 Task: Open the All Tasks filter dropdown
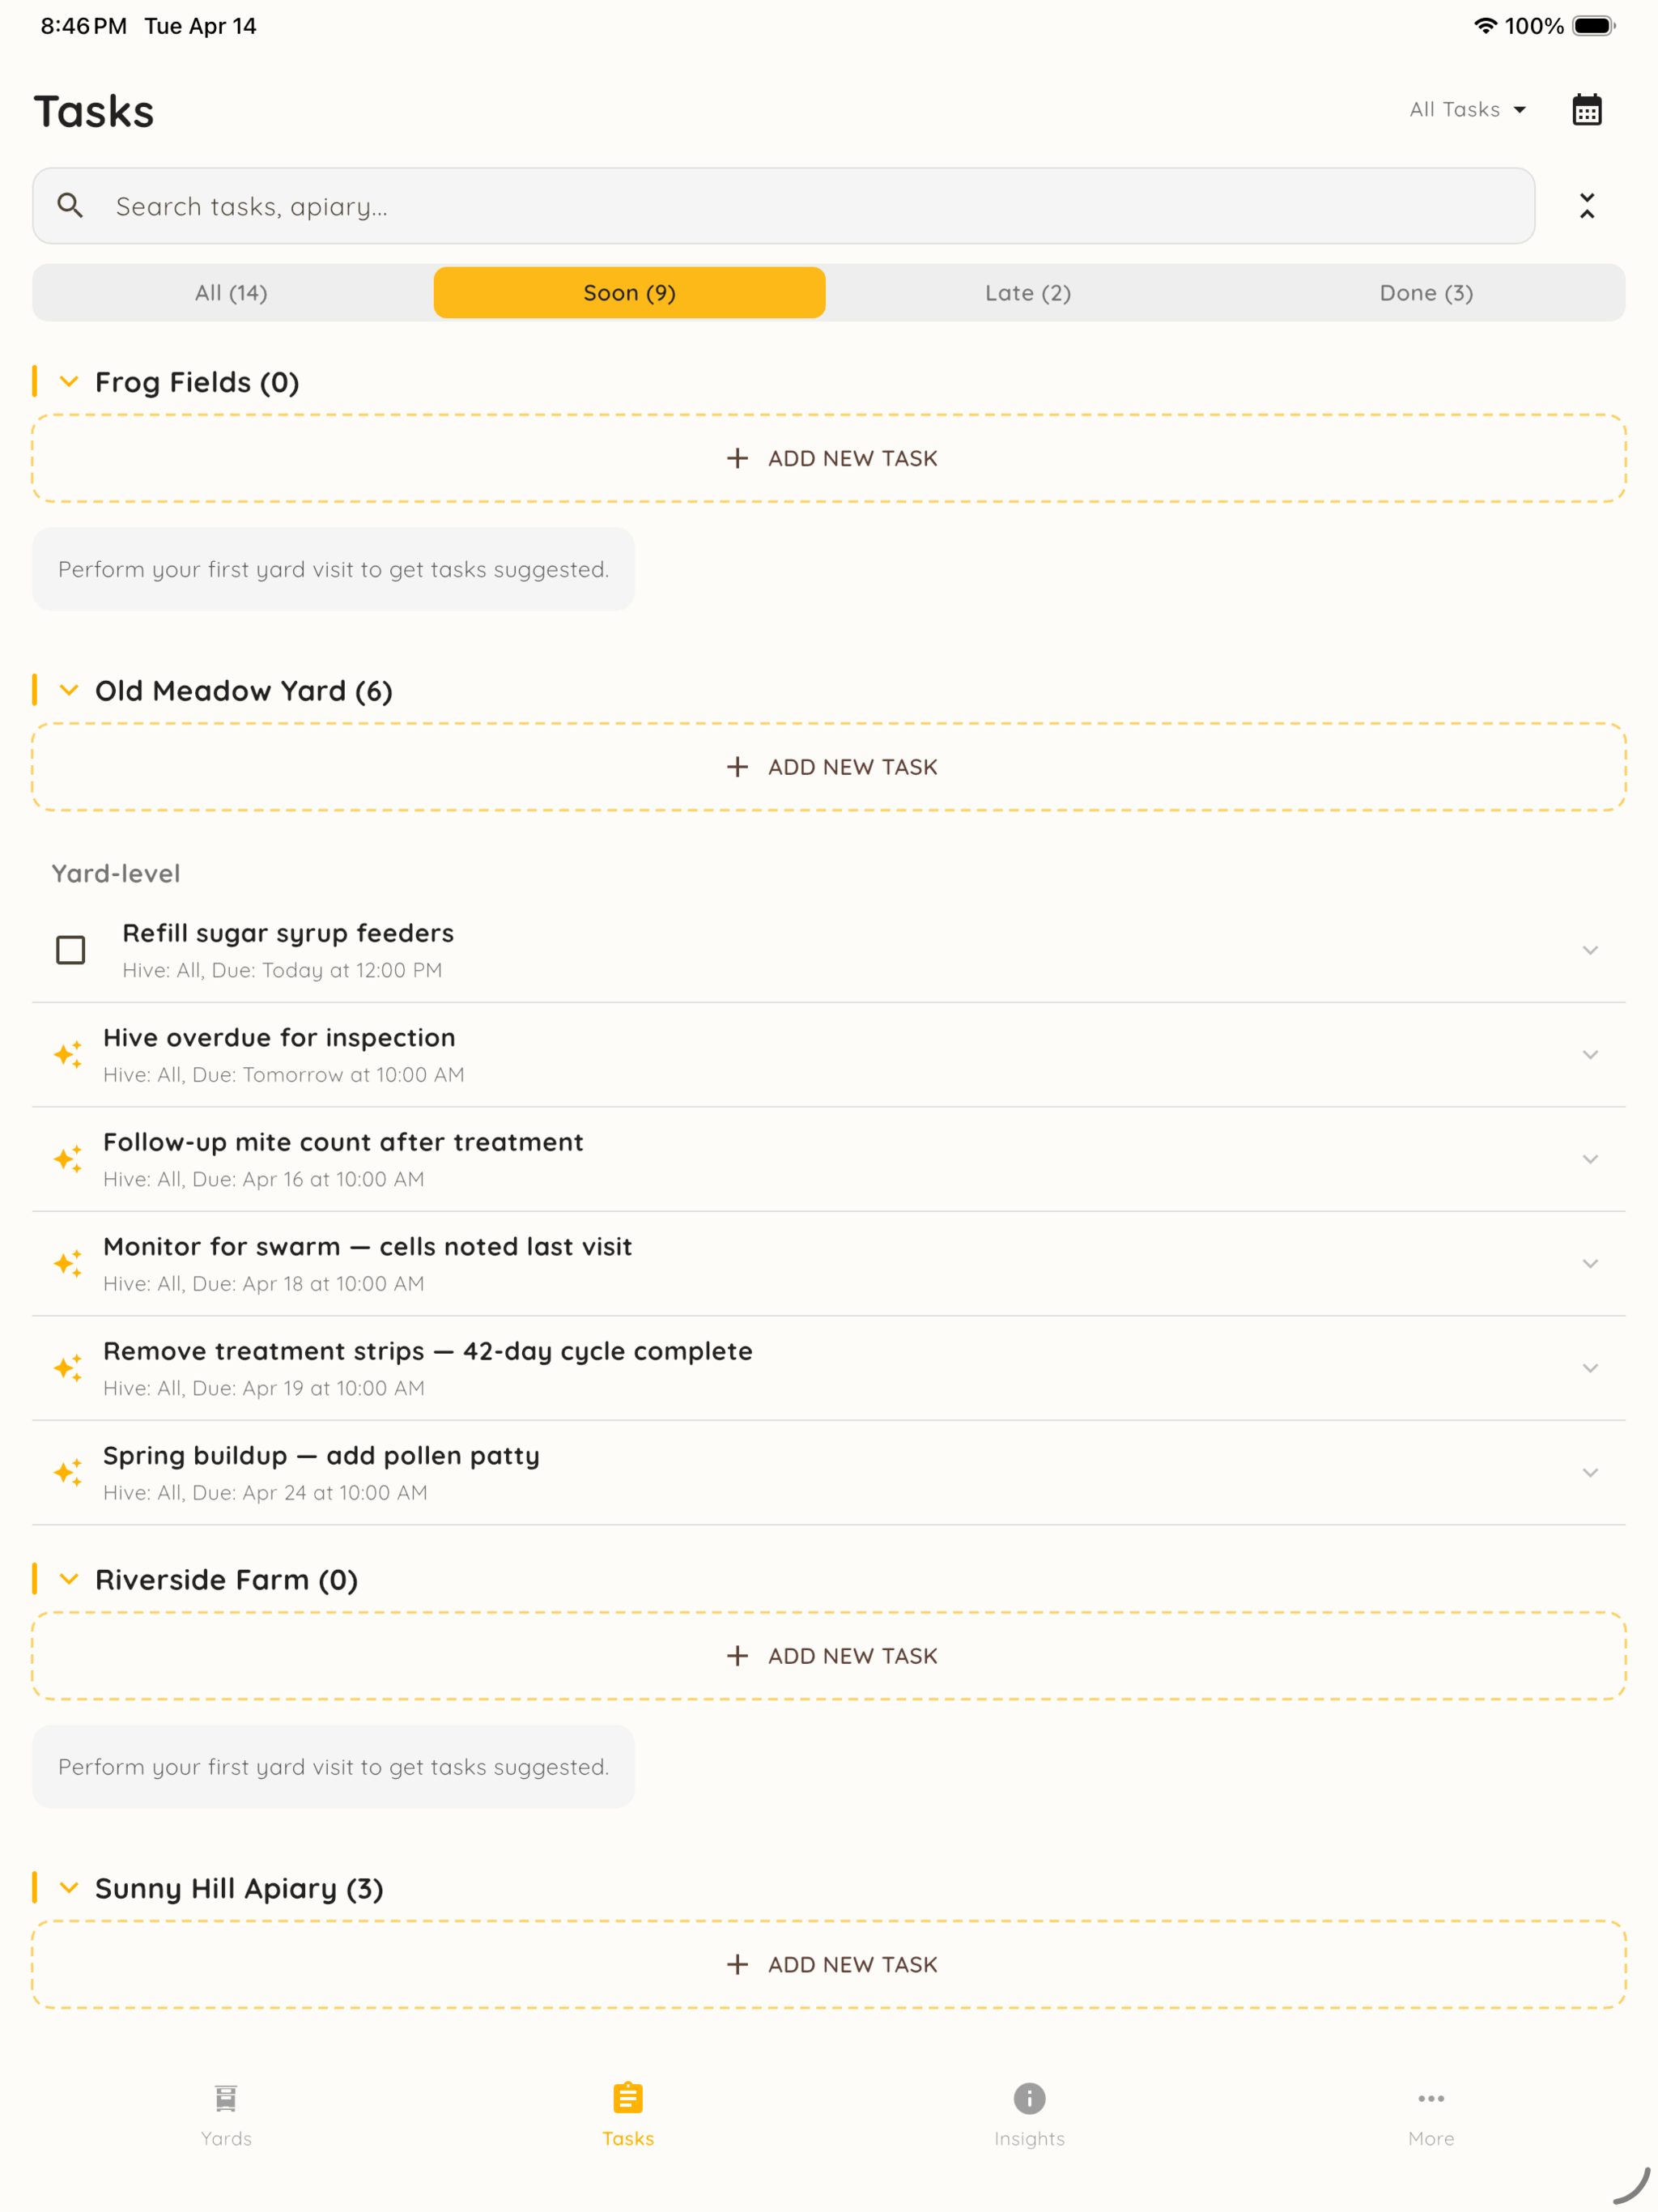(x=1467, y=109)
